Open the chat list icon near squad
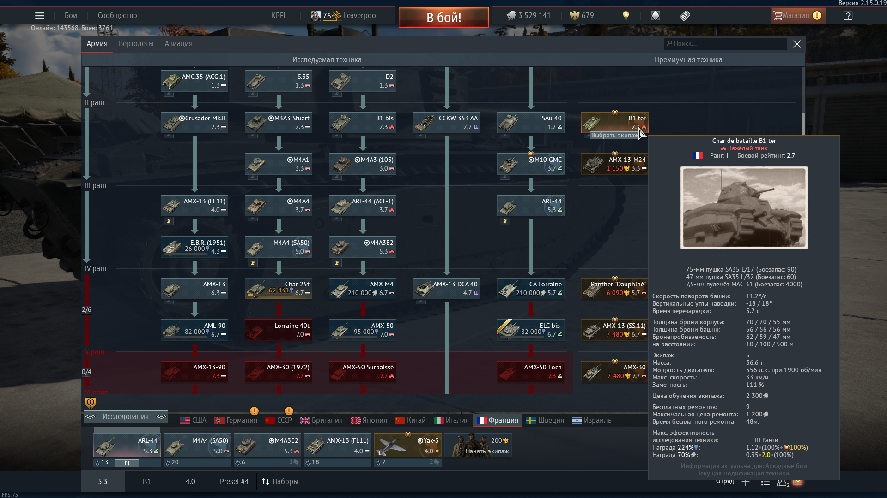The height and width of the screenshot is (498, 887). (x=765, y=482)
